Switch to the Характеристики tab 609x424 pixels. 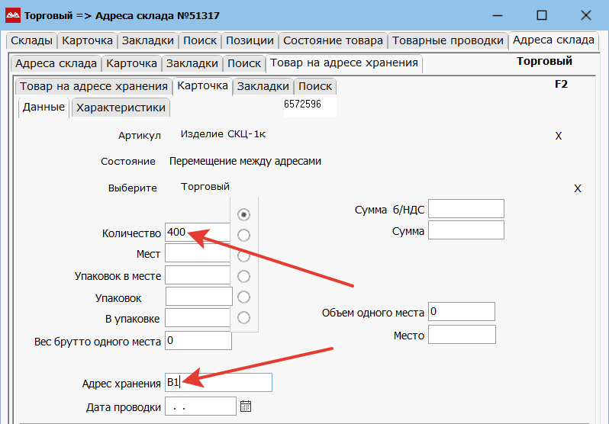point(121,108)
